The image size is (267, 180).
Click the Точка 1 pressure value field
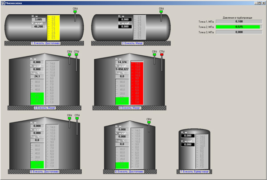pos(239,21)
